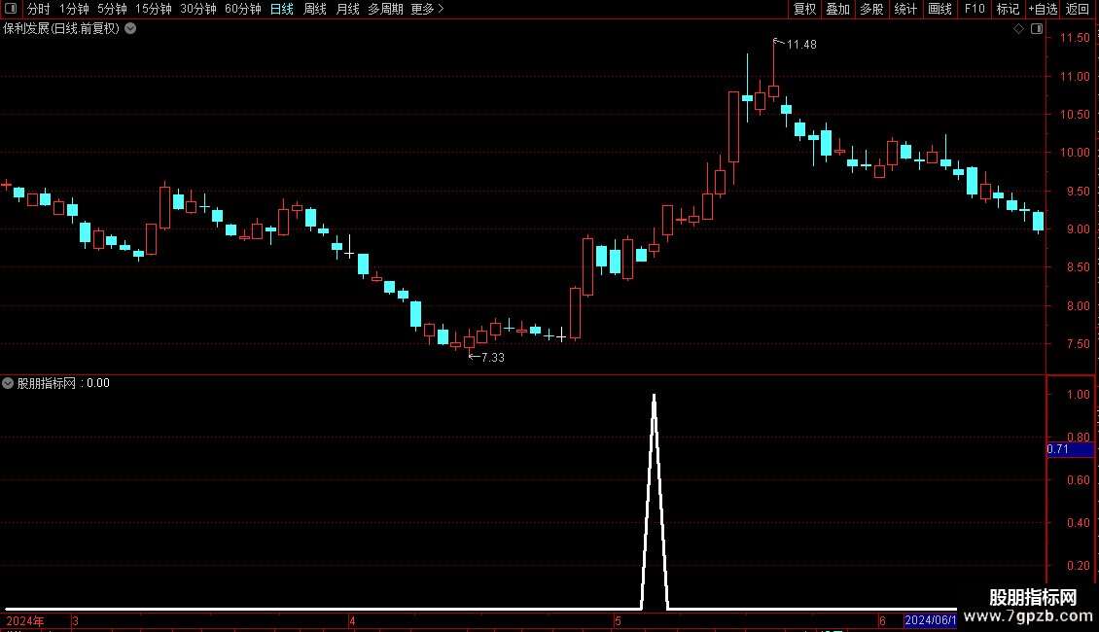Switch to 周线 weekly chart

315,9
